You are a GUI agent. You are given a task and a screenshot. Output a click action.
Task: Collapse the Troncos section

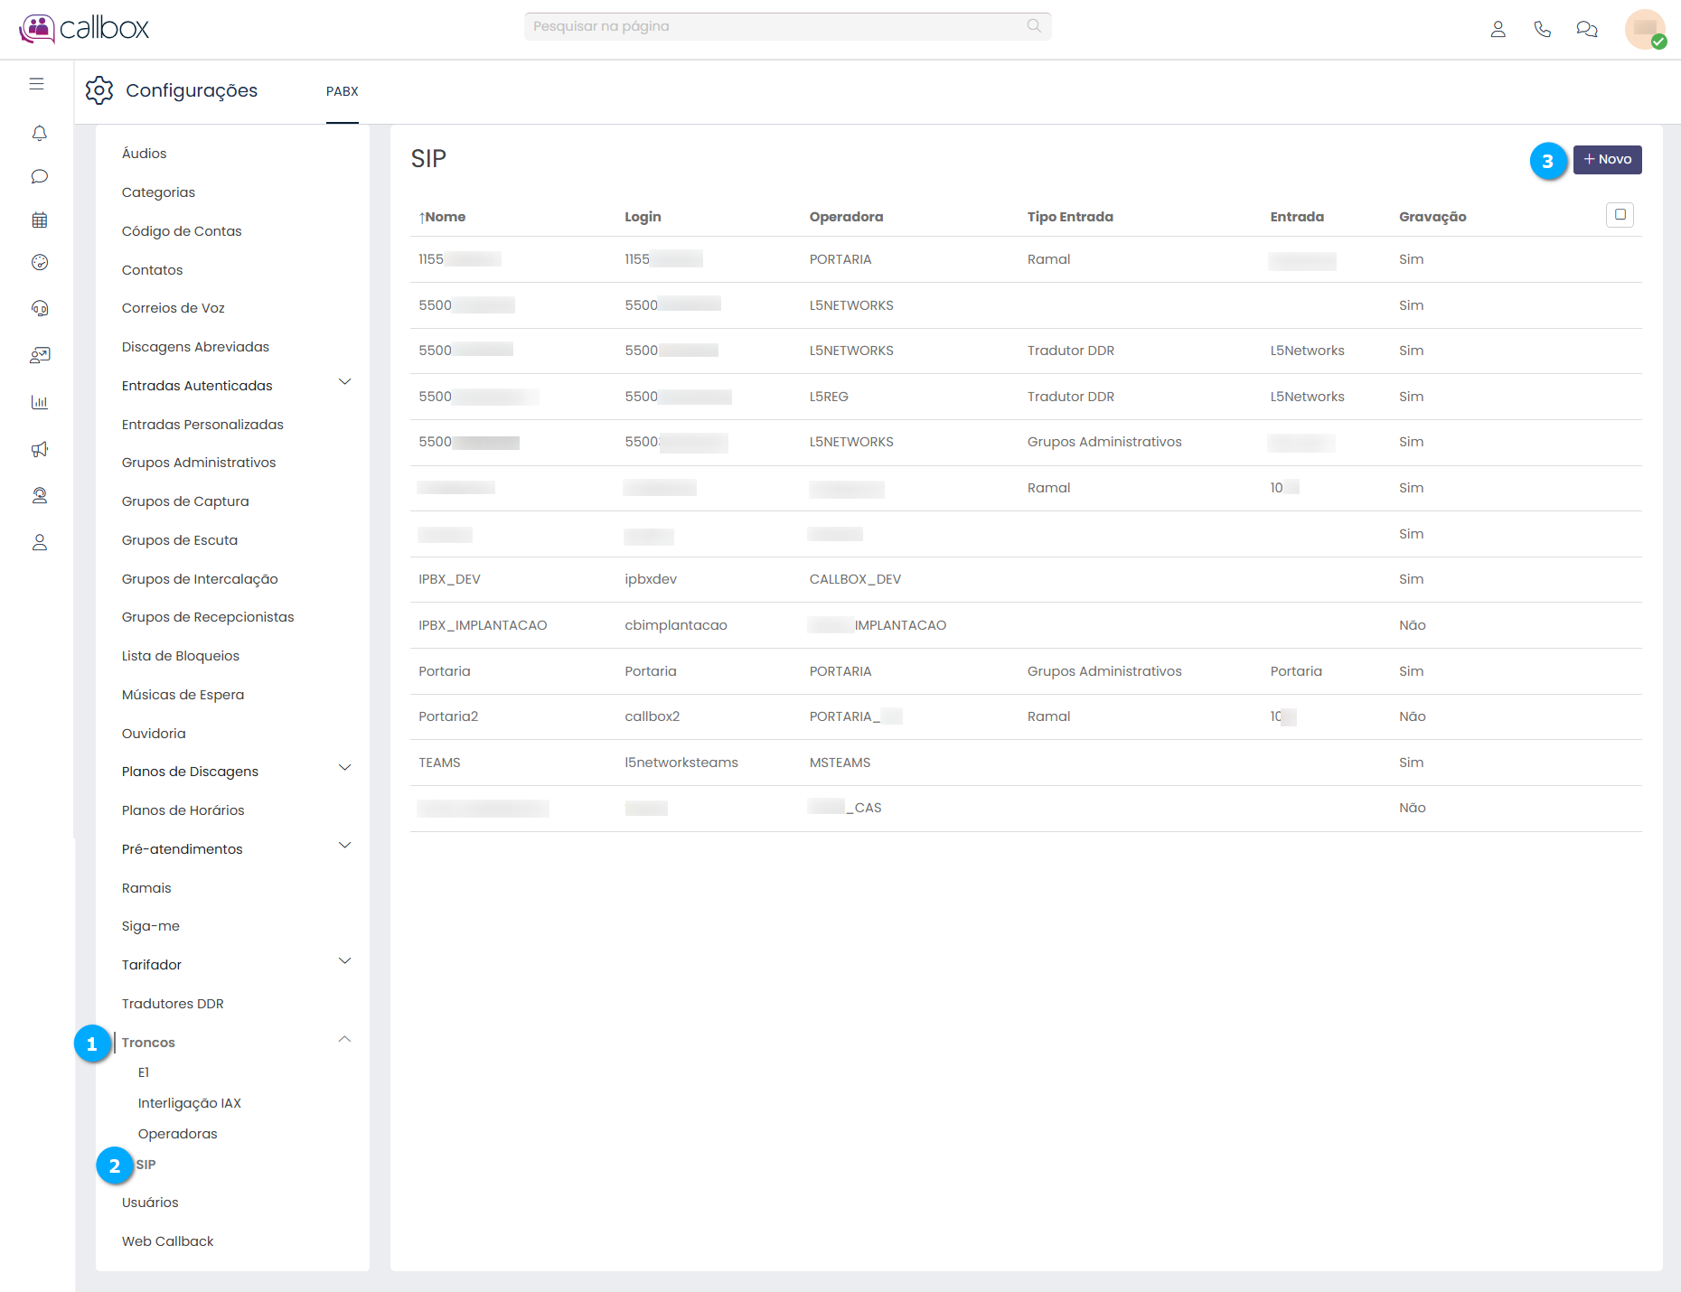(344, 1040)
